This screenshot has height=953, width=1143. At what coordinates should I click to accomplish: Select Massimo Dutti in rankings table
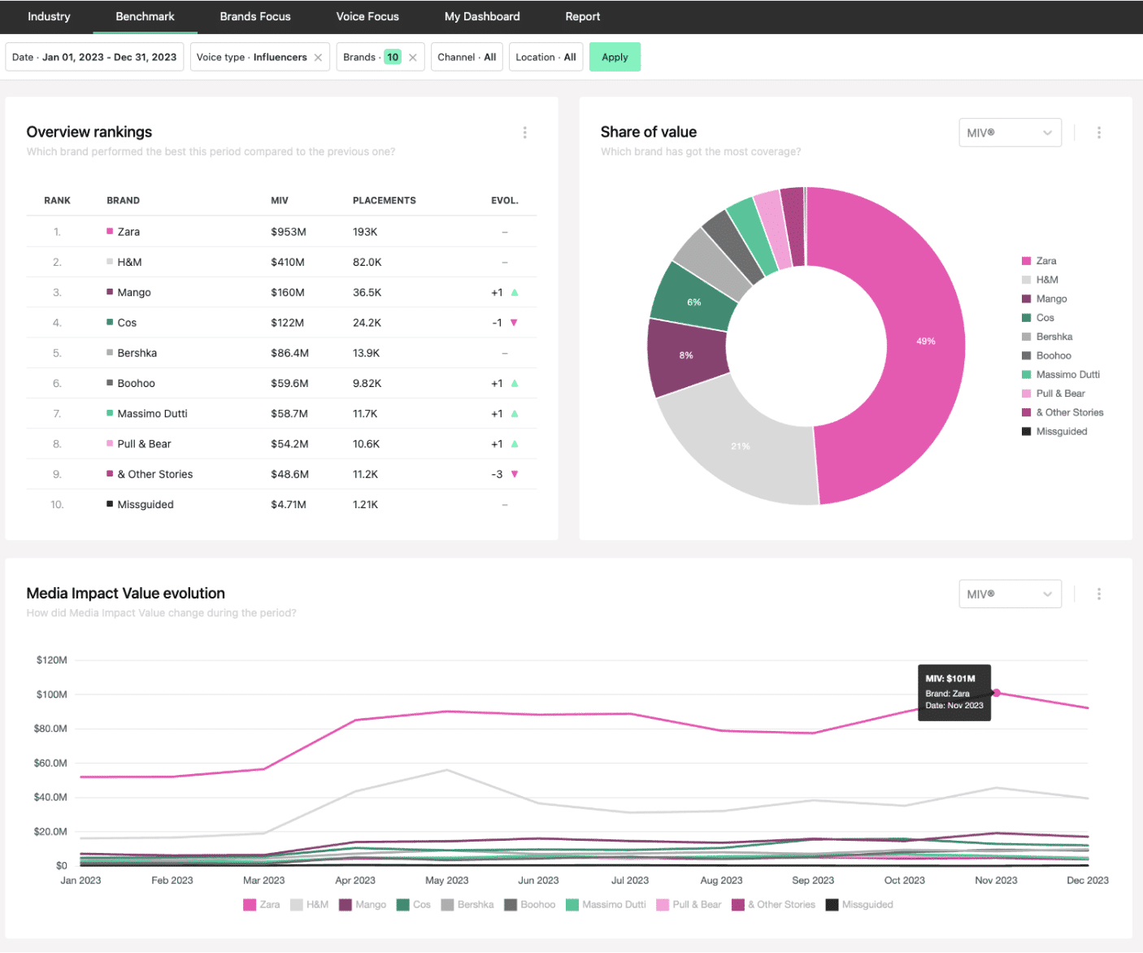[x=281, y=414]
